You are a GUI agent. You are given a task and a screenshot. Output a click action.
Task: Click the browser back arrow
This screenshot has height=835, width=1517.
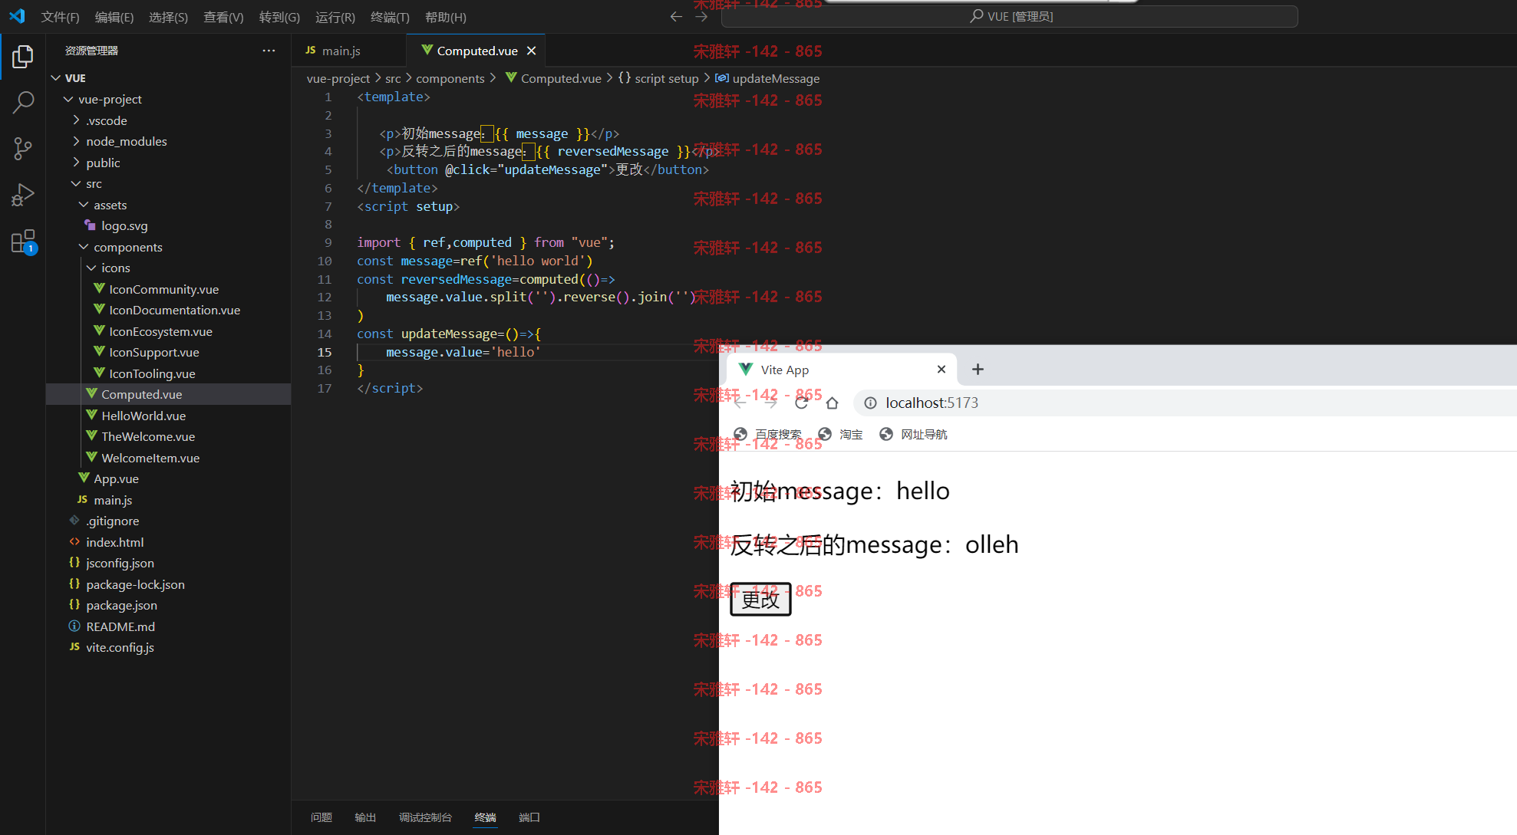[x=740, y=403]
